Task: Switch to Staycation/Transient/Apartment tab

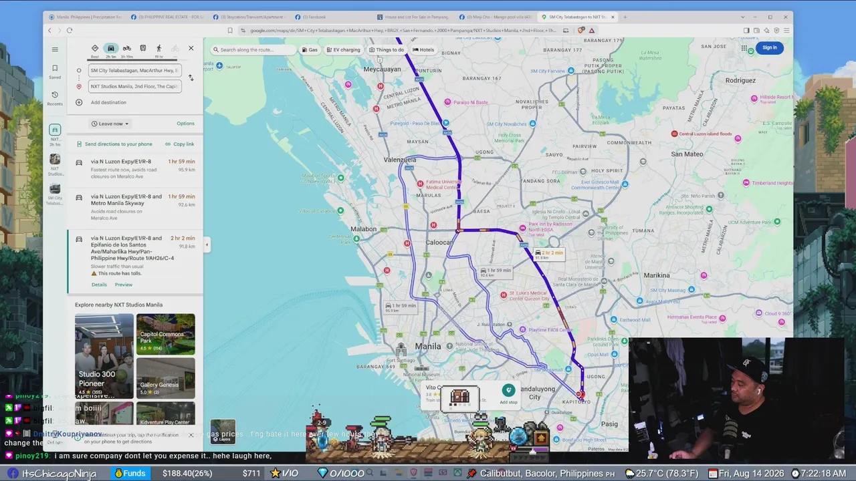Action: [249, 17]
